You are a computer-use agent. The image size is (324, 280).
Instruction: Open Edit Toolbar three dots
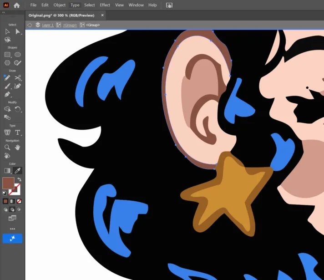(x=12, y=229)
